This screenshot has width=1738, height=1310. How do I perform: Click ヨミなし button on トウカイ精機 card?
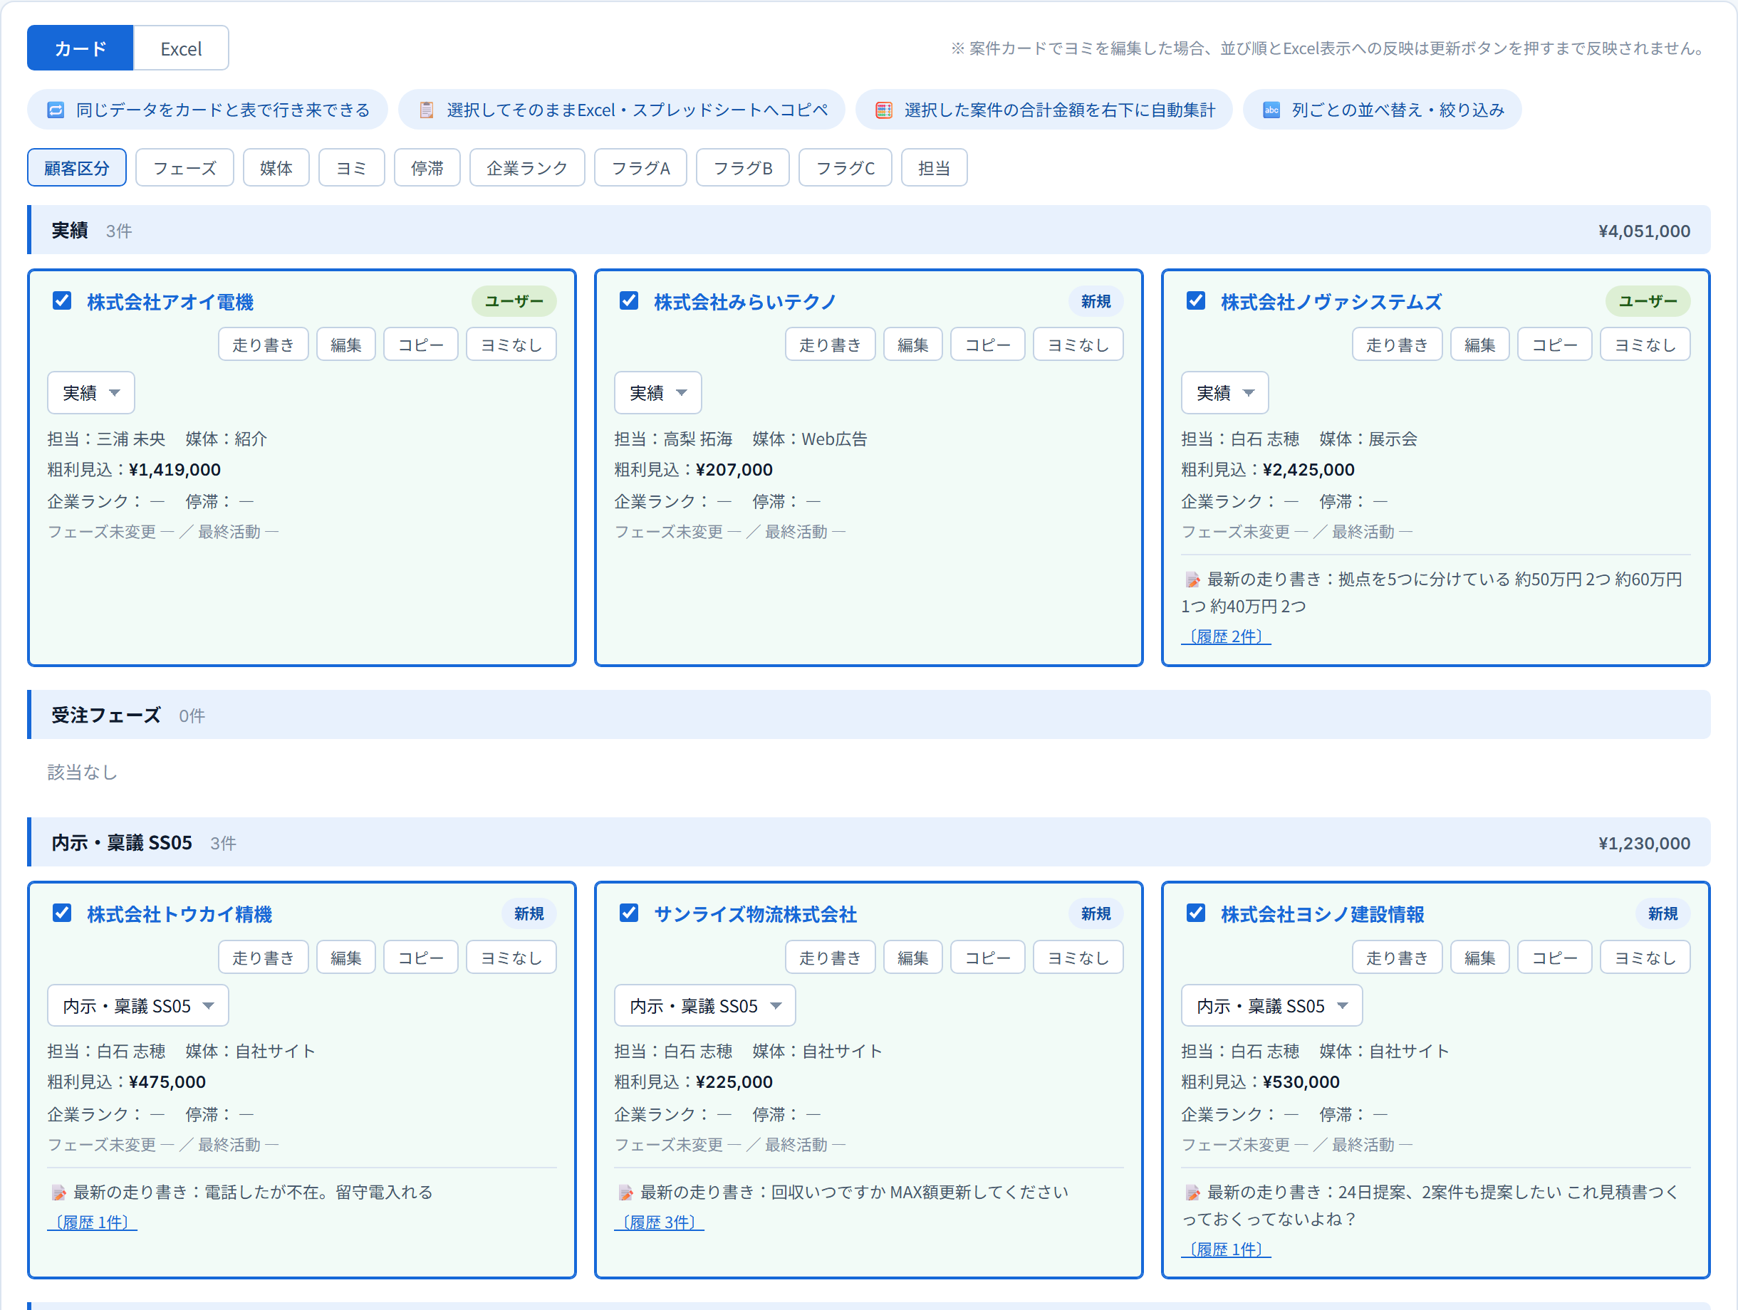tap(511, 958)
